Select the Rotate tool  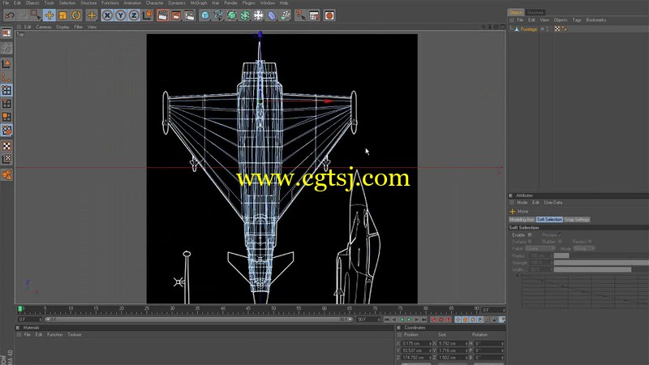tap(76, 15)
